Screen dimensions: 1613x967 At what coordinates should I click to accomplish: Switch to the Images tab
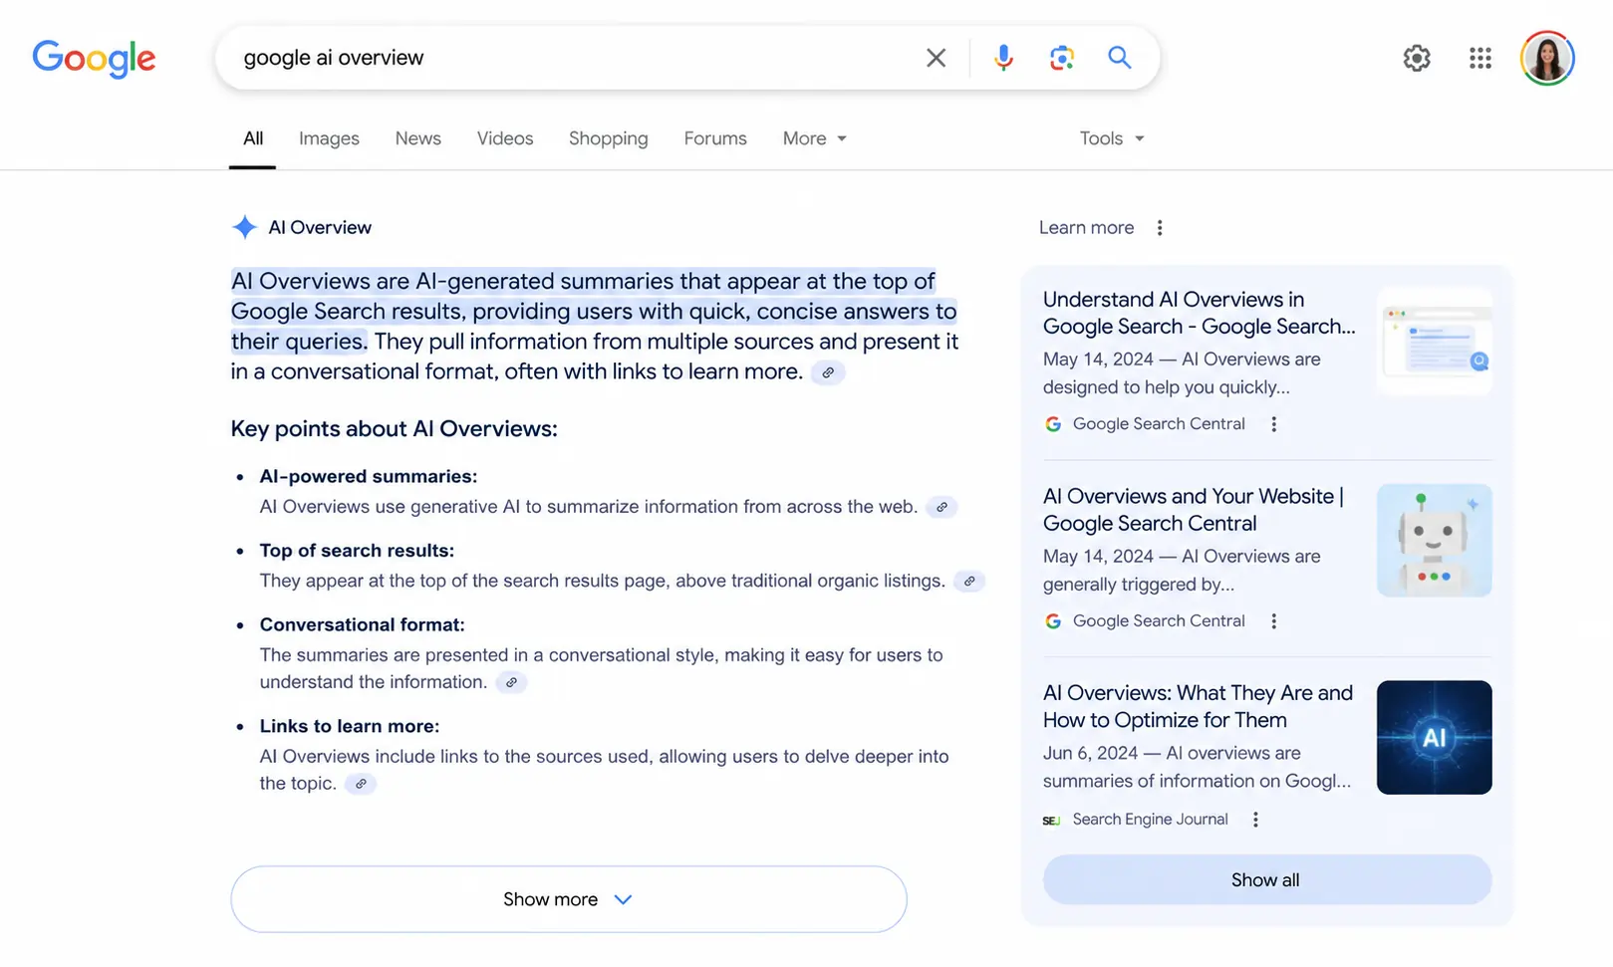tap(329, 138)
